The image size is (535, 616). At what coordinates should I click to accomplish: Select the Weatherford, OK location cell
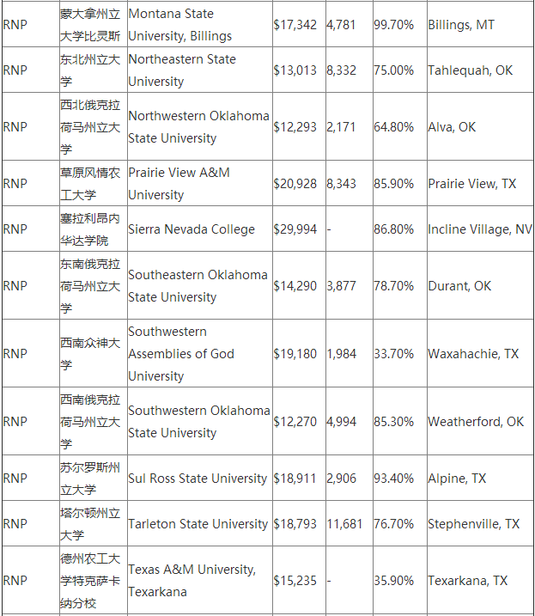pos(480,422)
